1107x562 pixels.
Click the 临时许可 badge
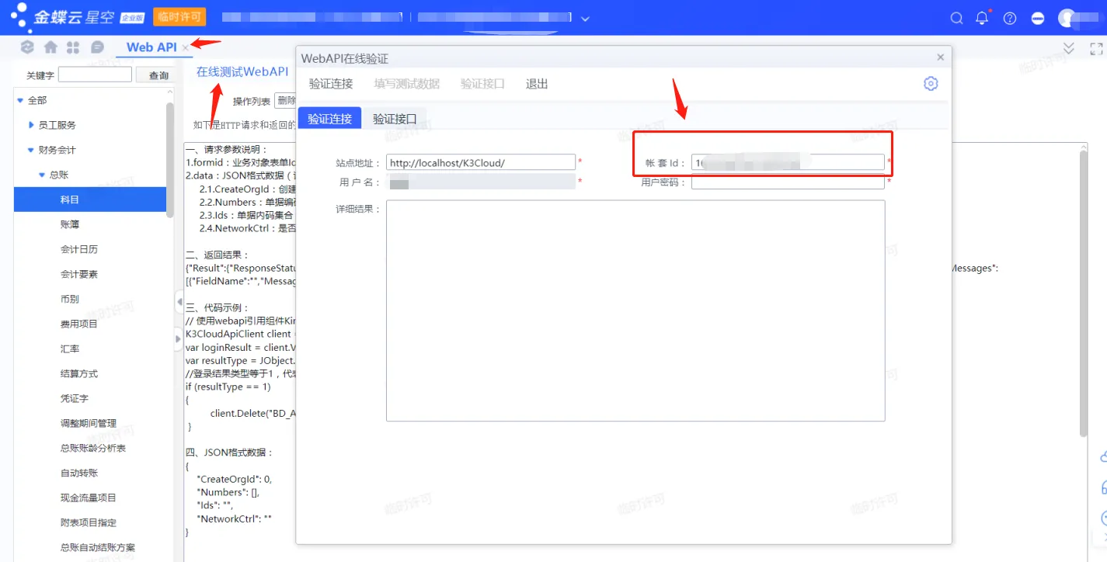[x=179, y=17]
